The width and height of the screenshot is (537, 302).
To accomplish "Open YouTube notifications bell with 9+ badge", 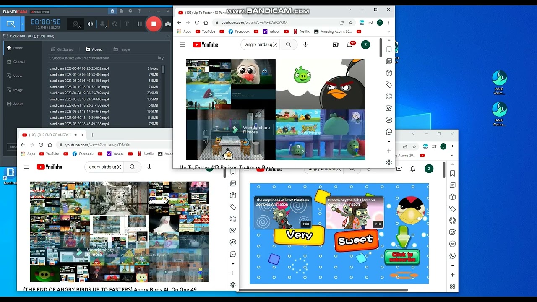I will pyautogui.click(x=350, y=44).
